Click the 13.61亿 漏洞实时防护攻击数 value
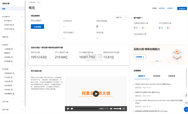This screenshot has width=188, height=114. [109, 57]
